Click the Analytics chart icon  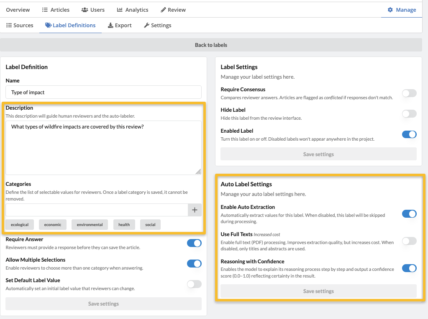click(120, 10)
